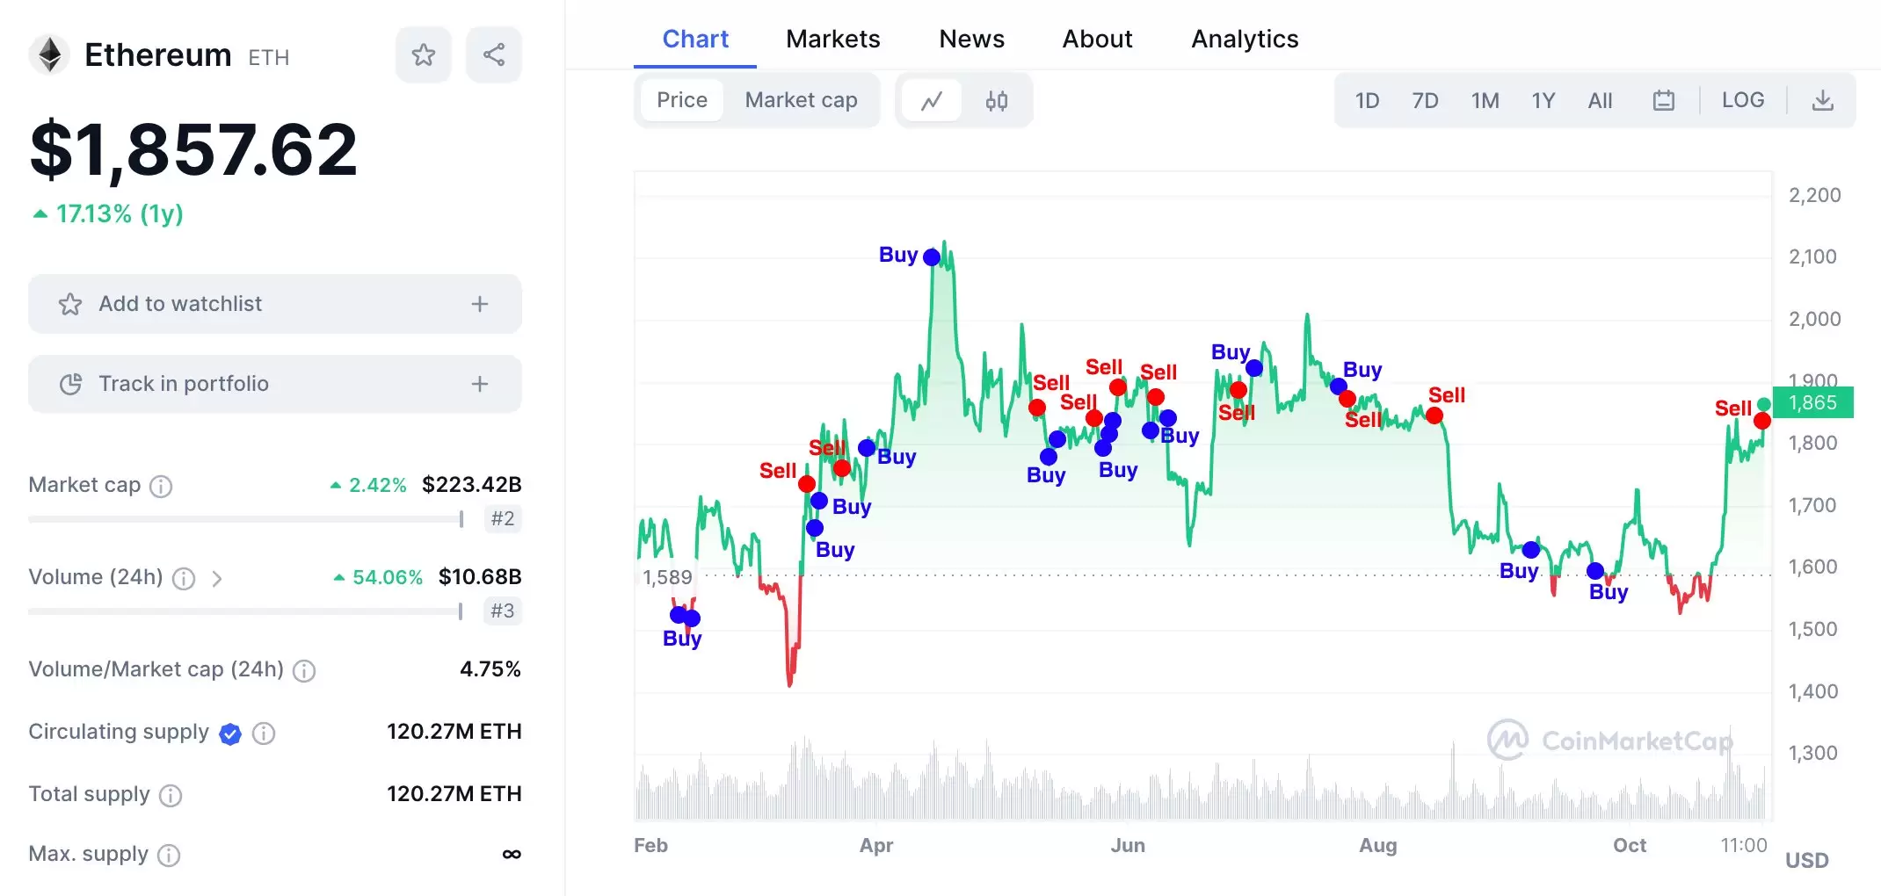Viewport: 1881px width, 896px height.
Task: Click the Market cap info icon
Action: pyautogui.click(x=161, y=486)
